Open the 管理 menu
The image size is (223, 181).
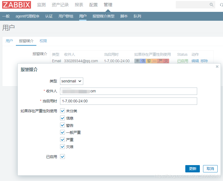tap(108, 5)
